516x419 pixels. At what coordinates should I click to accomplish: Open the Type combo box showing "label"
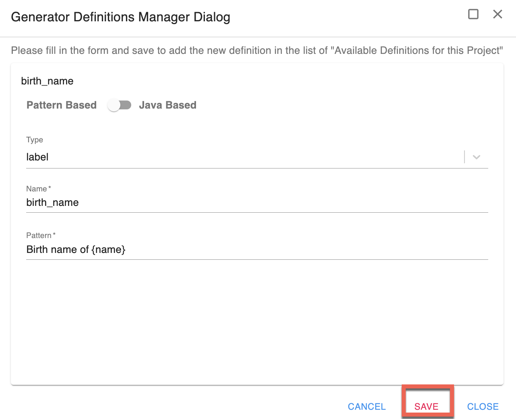pyautogui.click(x=241, y=157)
